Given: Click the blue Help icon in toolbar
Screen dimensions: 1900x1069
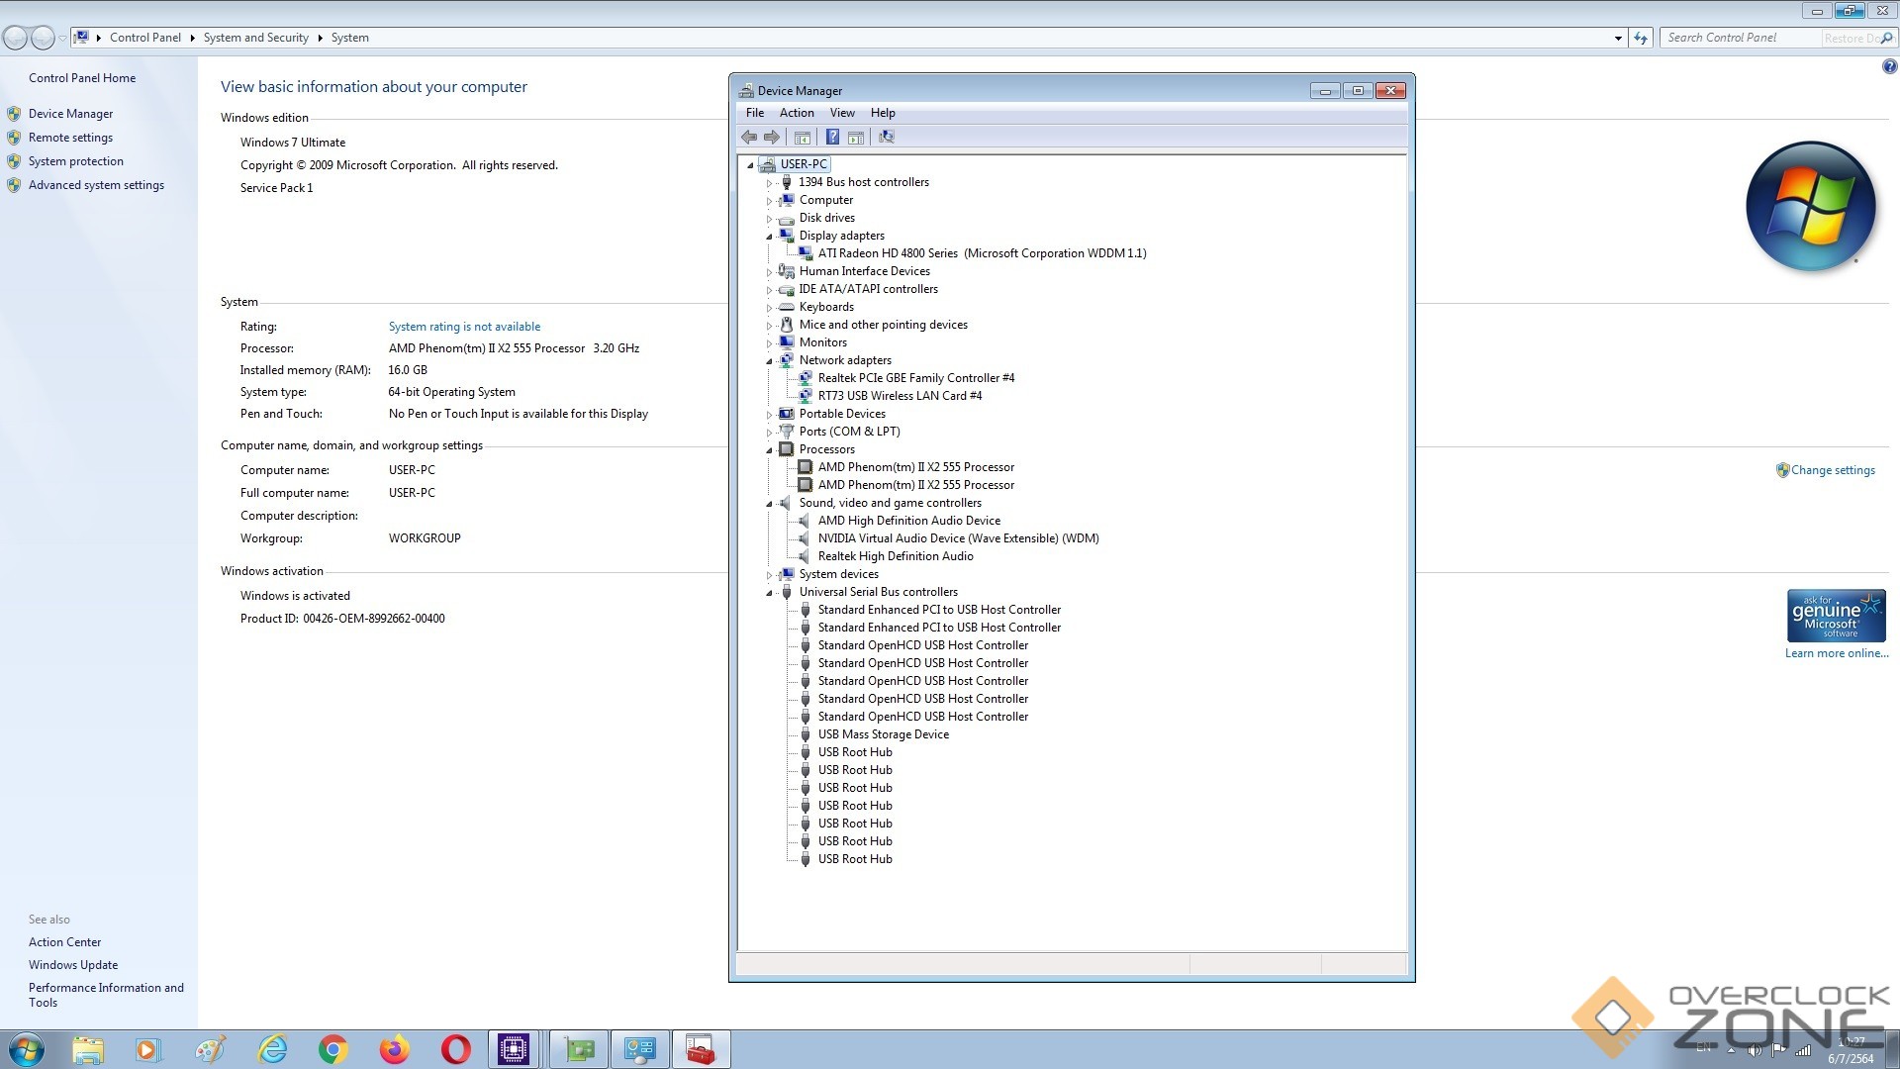Looking at the screenshot, I should point(832,138).
